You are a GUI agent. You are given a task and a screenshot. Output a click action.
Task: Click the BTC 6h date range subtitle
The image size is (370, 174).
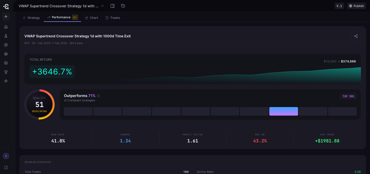click(54, 43)
